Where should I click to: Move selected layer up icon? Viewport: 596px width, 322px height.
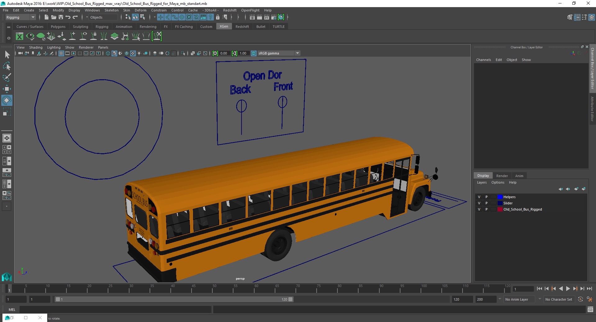(x=561, y=189)
